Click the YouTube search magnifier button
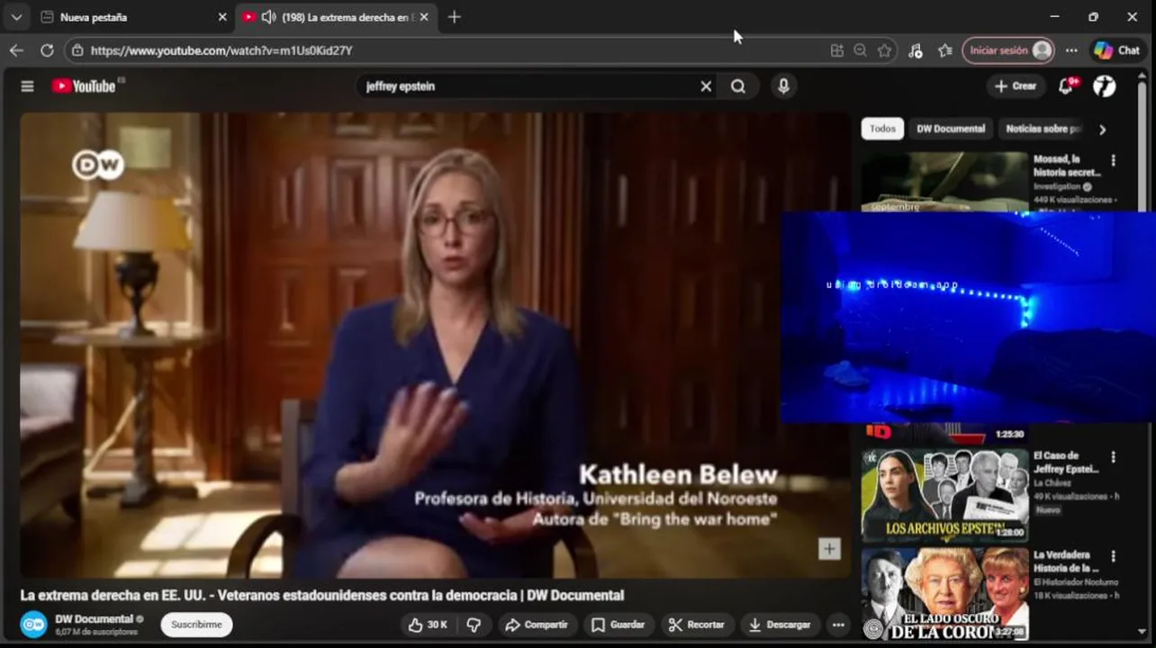Image resolution: width=1156 pixels, height=648 pixels. [738, 86]
